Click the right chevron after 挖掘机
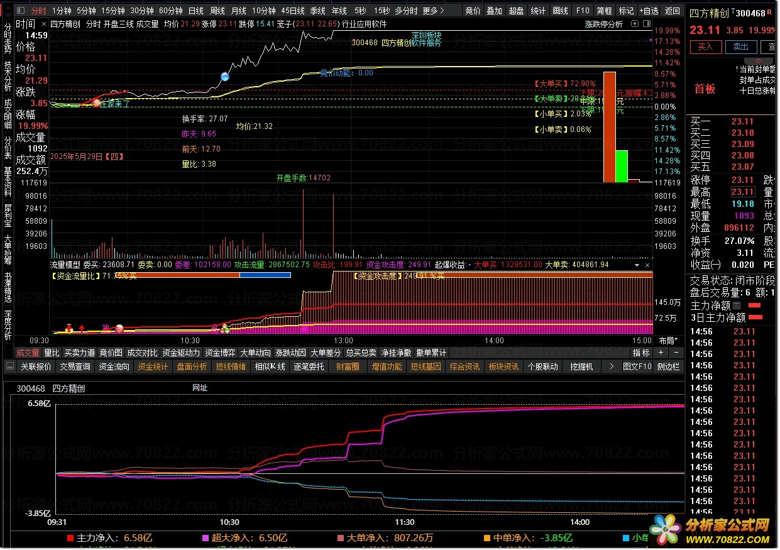The width and height of the screenshot is (780, 550). [612, 366]
